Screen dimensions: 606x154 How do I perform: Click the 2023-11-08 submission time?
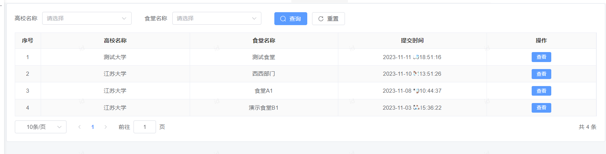pos(412,91)
